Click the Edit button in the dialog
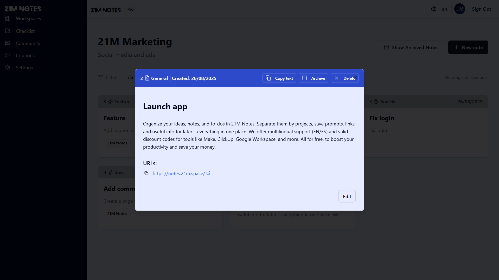 (x=347, y=196)
